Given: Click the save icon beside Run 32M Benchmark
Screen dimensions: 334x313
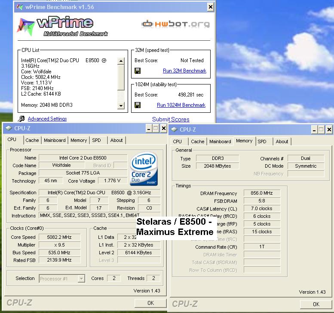Looking at the screenshot, I should (138, 71).
